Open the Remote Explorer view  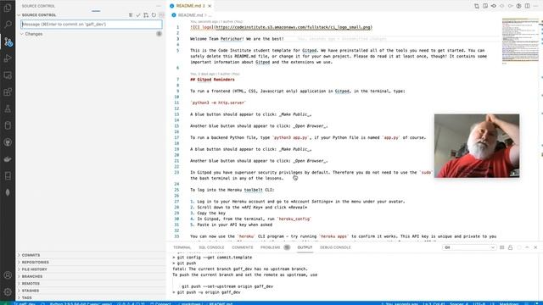coord(8,75)
